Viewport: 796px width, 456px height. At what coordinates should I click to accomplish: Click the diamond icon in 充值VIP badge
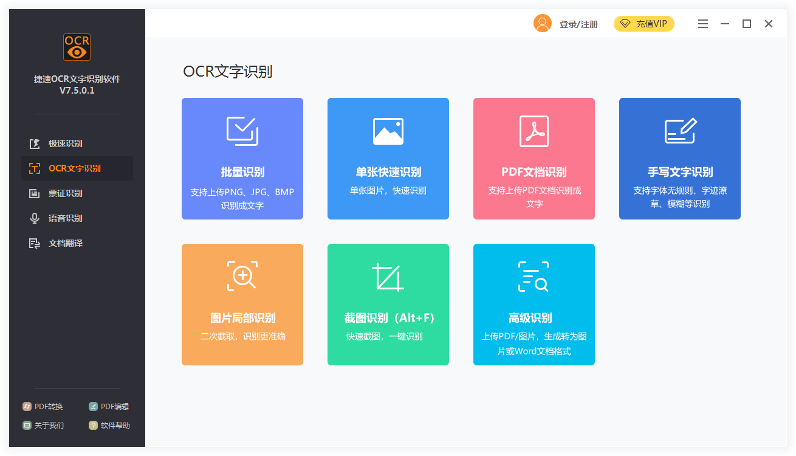pyautogui.click(x=625, y=24)
